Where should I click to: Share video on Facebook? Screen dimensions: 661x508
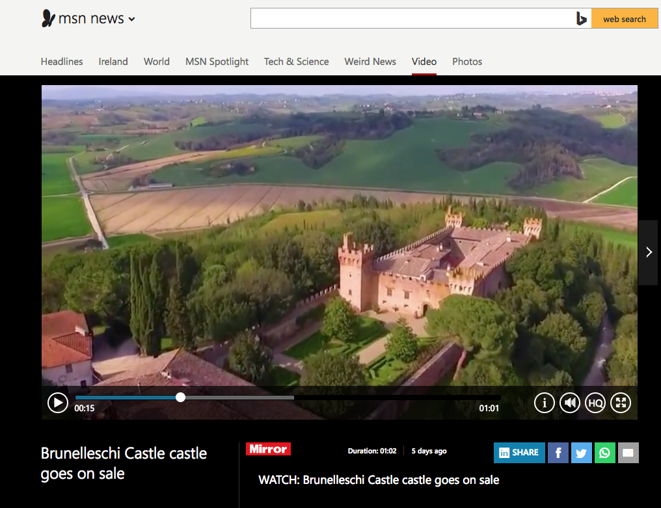click(x=558, y=452)
